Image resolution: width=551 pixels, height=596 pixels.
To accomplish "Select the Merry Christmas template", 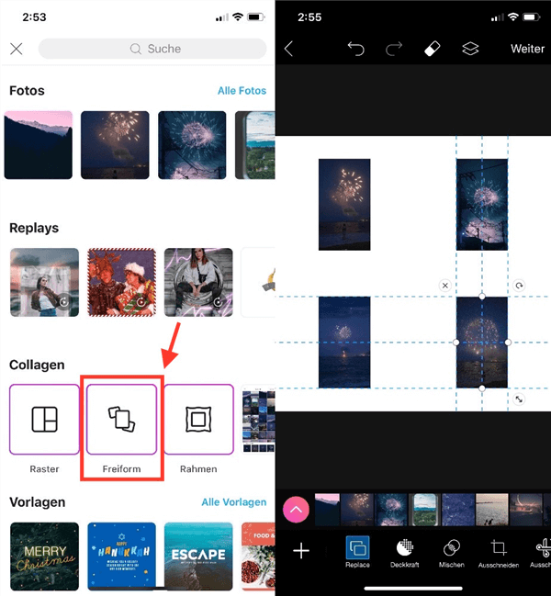I will pyautogui.click(x=44, y=557).
